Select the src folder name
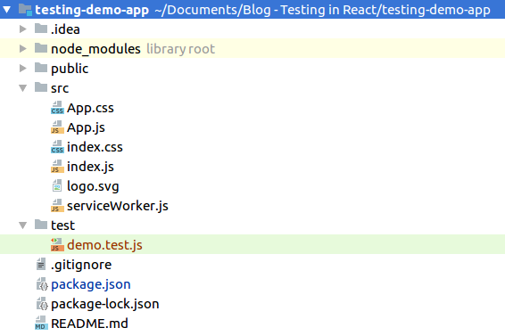The image size is (505, 336). coord(60,88)
